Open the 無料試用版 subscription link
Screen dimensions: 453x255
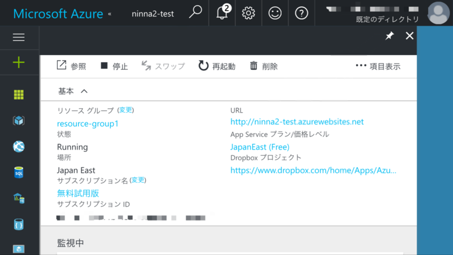78,193
